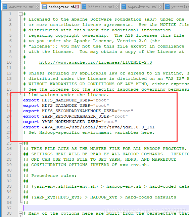Click the '{YARN_xyz|HDFS_xyz}' precedence line
This screenshot has width=189, height=217.
100,197
